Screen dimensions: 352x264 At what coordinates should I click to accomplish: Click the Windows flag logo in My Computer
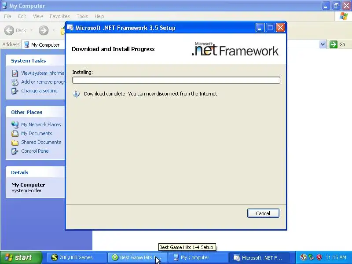[x=344, y=16]
